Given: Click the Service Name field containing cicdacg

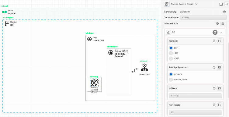Looking at the screenshot, I should [x=203, y=17].
